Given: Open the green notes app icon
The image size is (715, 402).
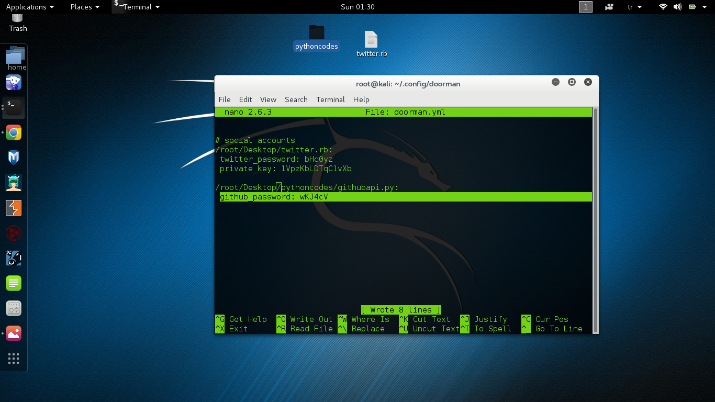Looking at the screenshot, I should click(14, 283).
